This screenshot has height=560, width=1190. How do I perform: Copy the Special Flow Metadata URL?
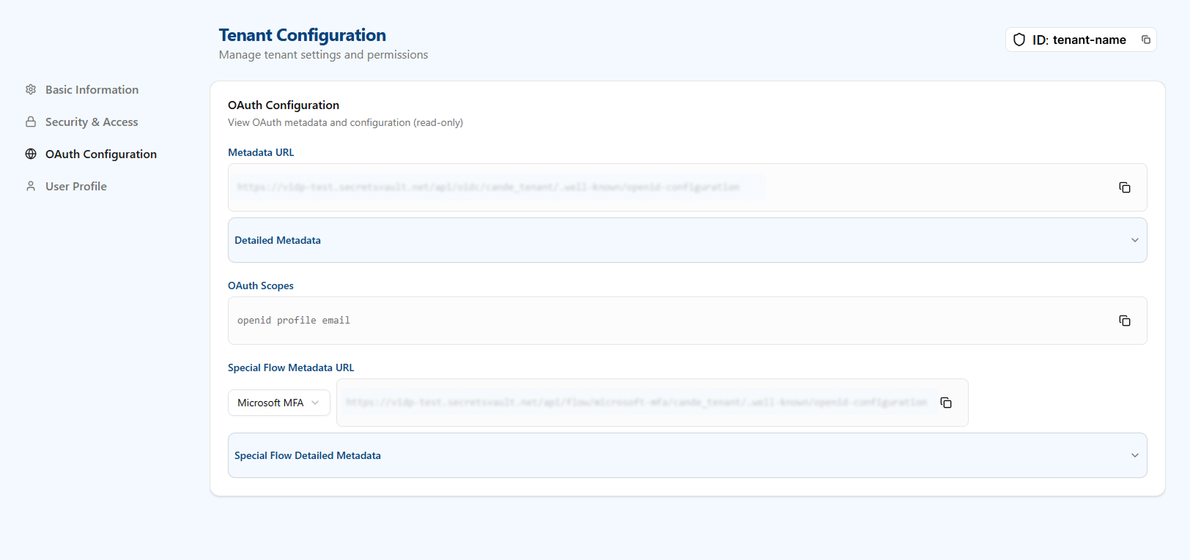click(x=946, y=403)
